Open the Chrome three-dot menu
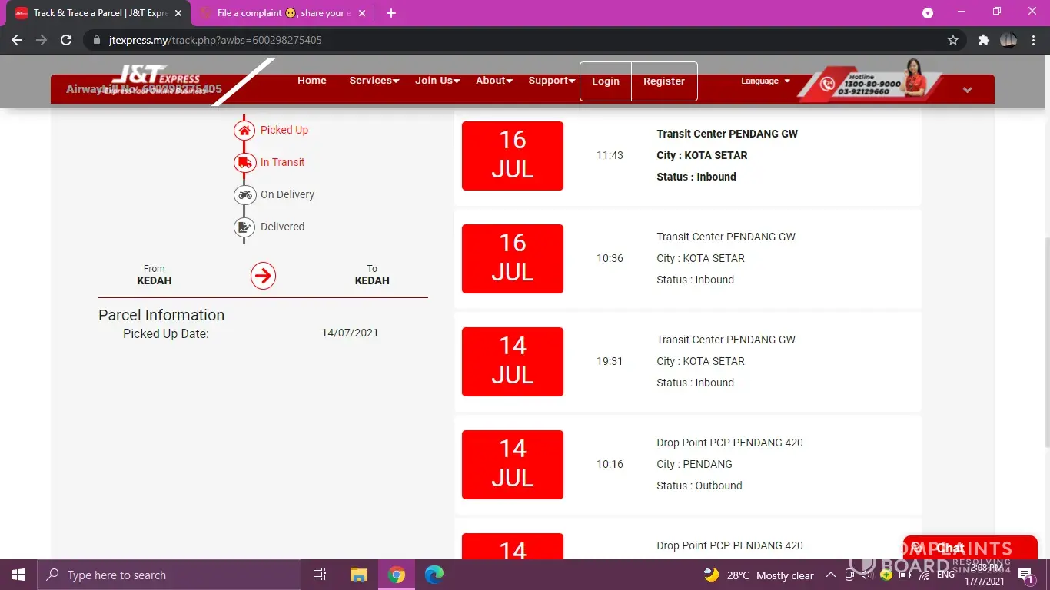The width and height of the screenshot is (1050, 590). pos(1033,40)
